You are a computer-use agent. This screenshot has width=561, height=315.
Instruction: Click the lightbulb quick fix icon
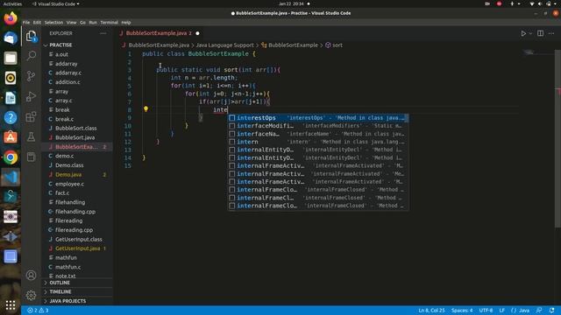[x=146, y=108]
